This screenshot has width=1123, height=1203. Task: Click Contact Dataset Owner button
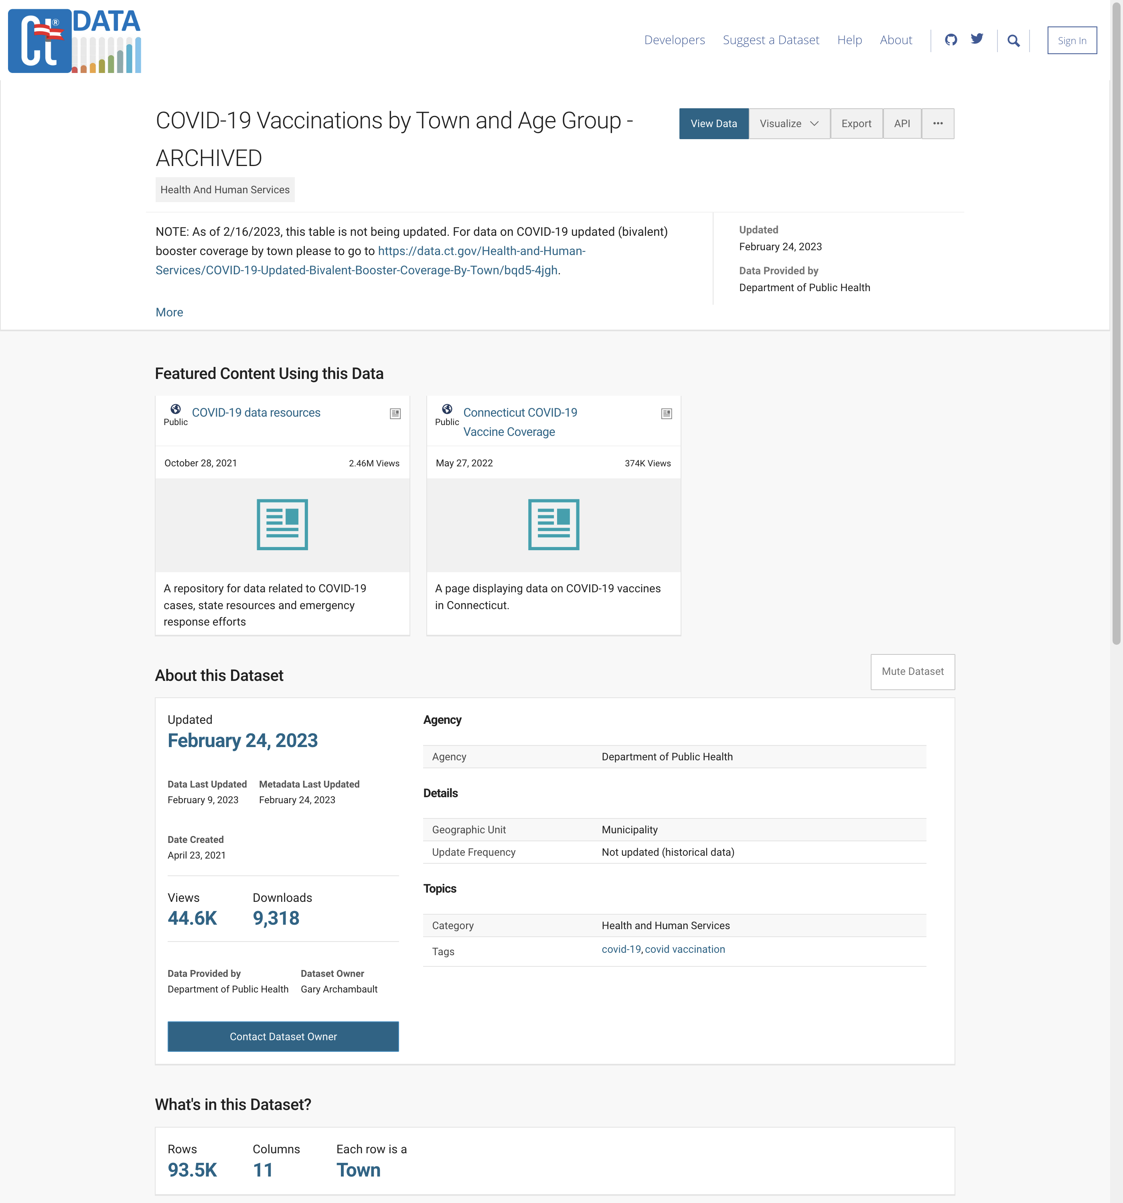point(283,1037)
